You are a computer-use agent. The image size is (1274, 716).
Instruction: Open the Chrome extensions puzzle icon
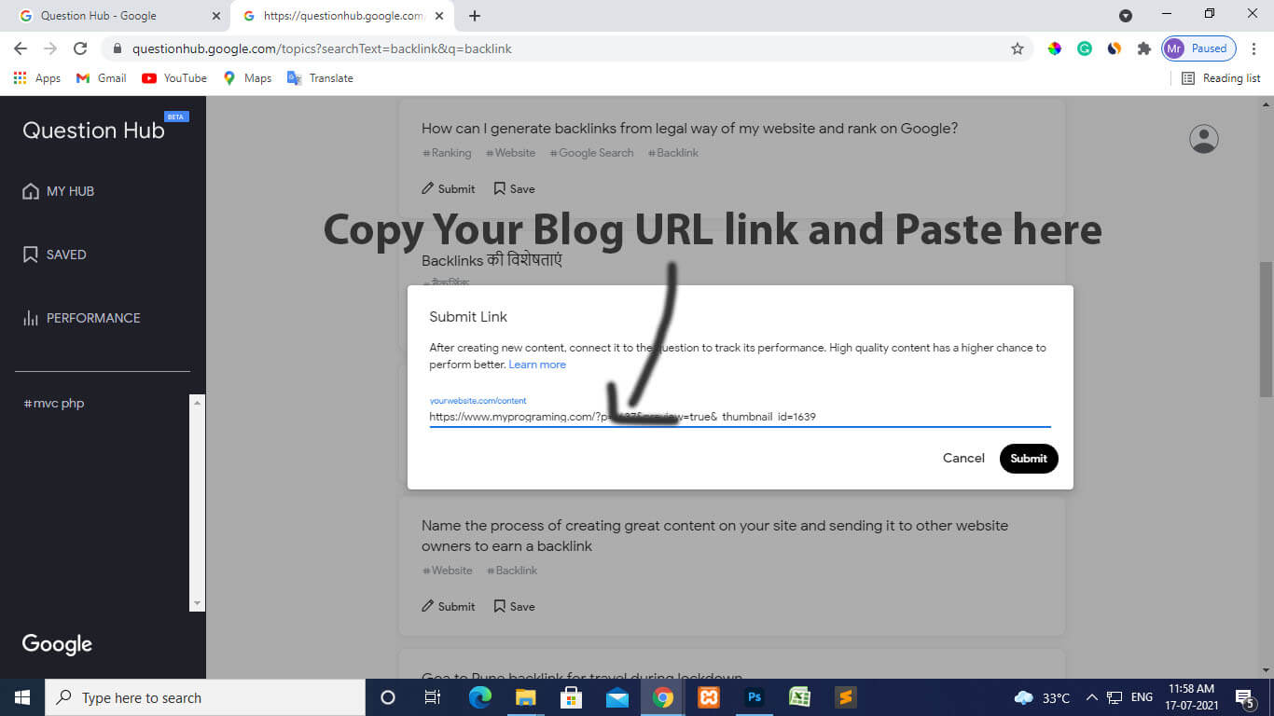(x=1143, y=48)
